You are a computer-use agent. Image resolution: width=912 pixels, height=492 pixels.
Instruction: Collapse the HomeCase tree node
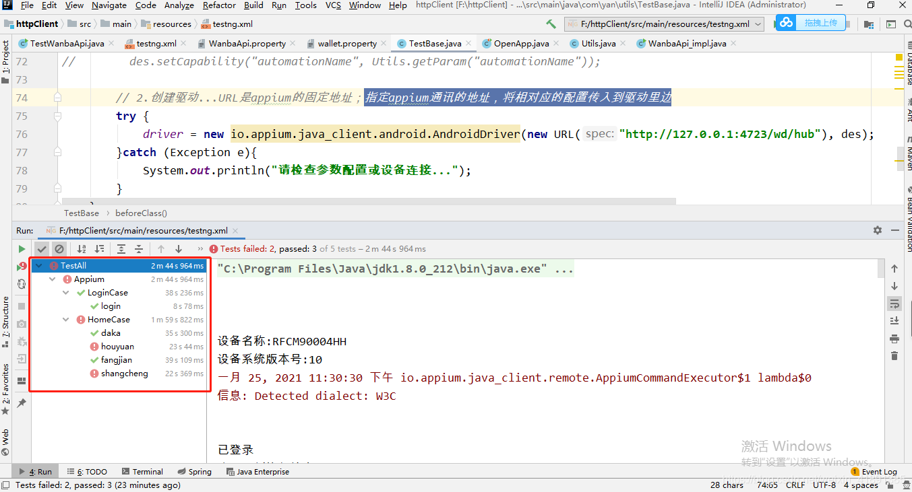point(66,320)
